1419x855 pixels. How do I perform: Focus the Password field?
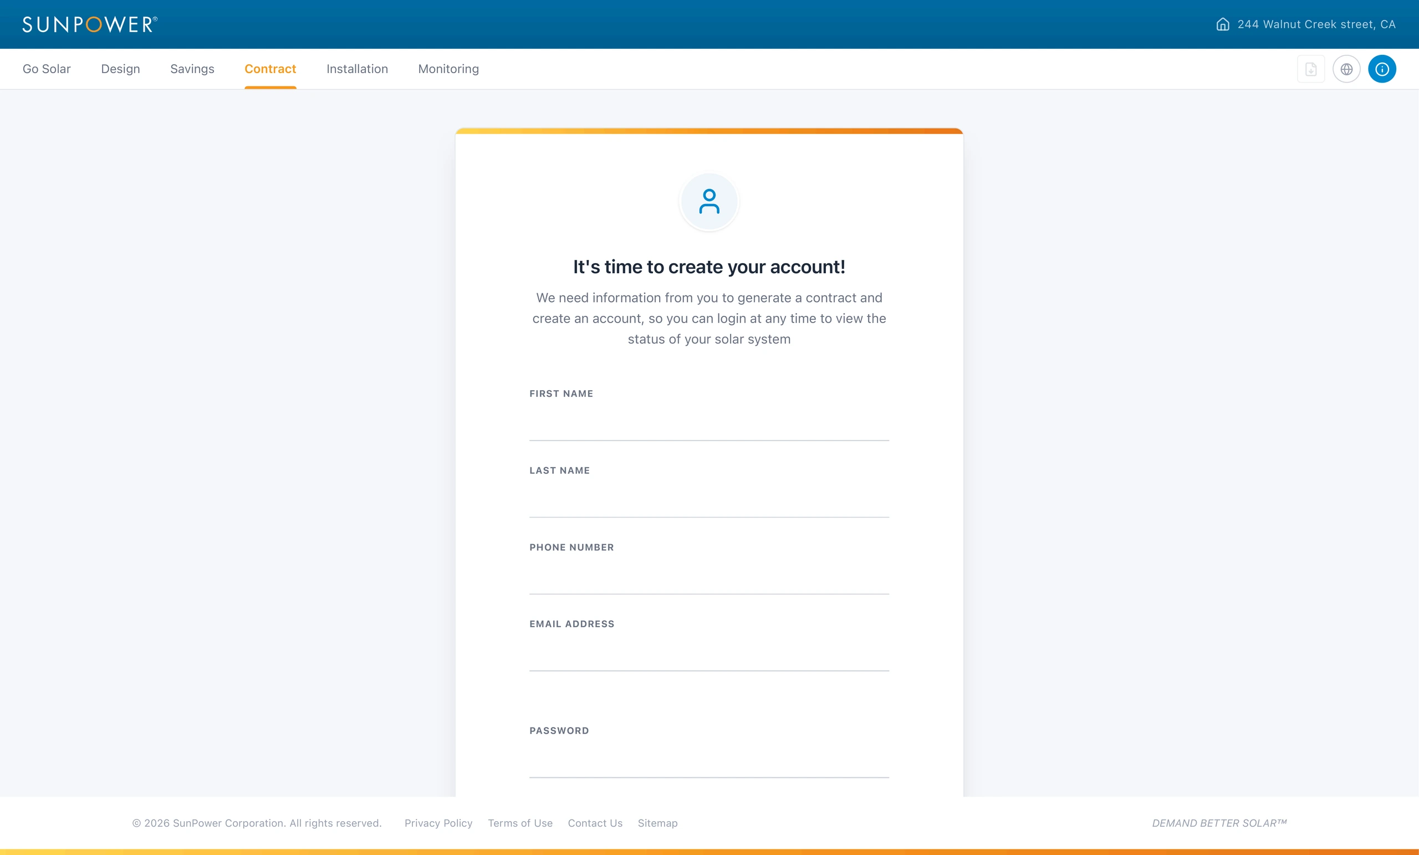pos(709,761)
